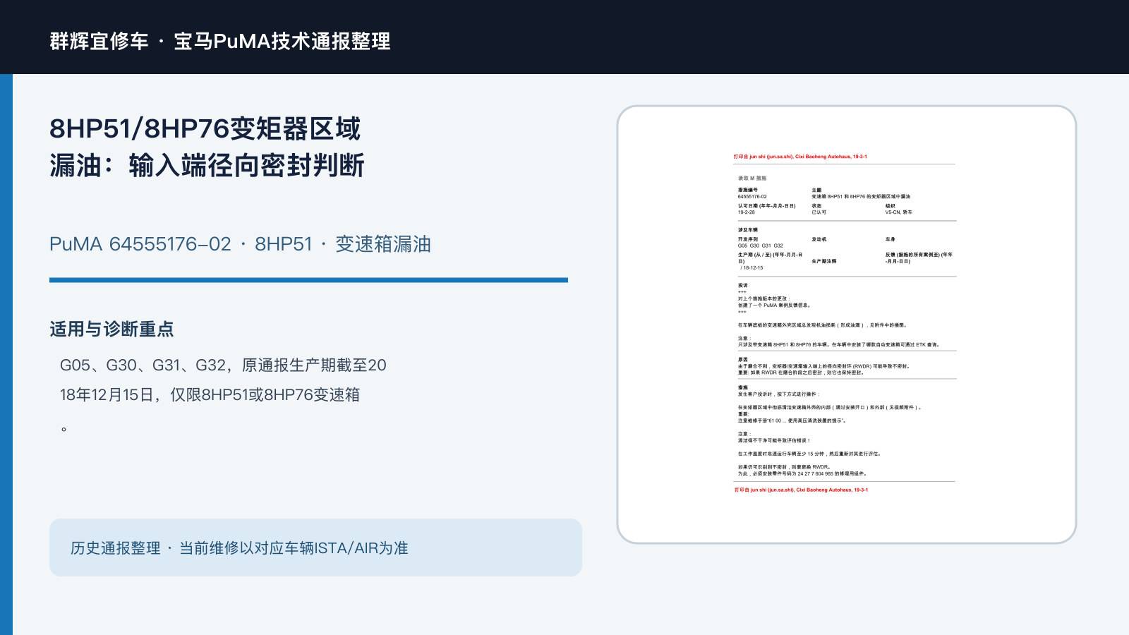Click the 涉及车辆 section in the document
This screenshot has width=1129, height=635.
748,230
